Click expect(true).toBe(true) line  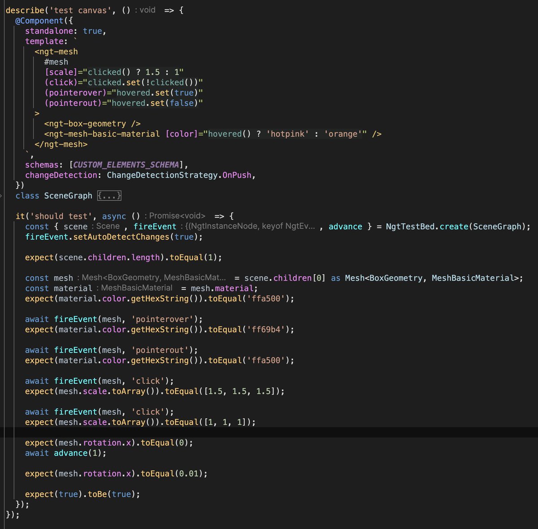82,495
